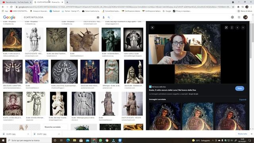Select the ECATE MITOLOGIA search tab
This screenshot has height=143, width=254.
point(48,2)
